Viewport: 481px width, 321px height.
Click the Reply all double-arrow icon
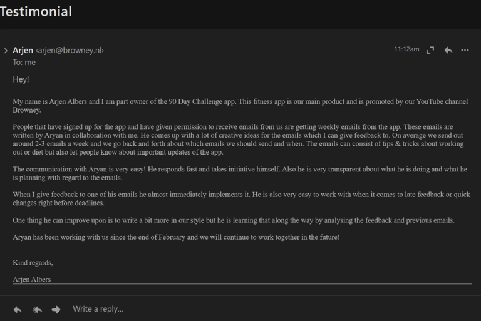(38, 310)
